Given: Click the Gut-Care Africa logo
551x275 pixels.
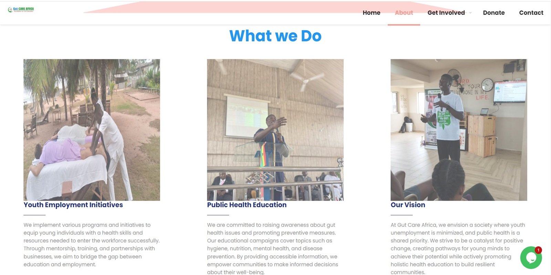Looking at the screenshot, I should coord(21,10).
